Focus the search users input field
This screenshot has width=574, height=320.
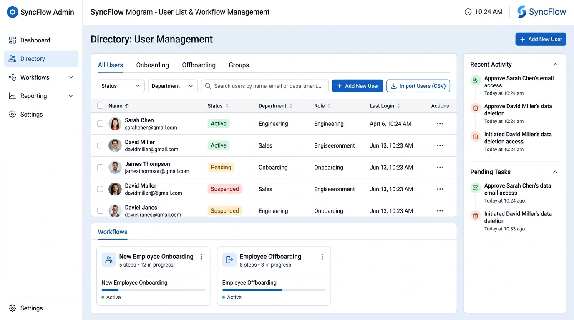(x=265, y=86)
